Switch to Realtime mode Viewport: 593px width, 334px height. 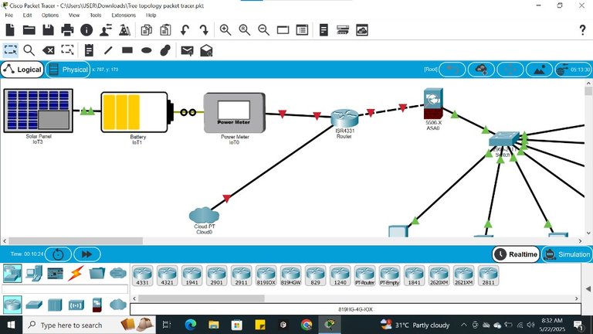point(516,254)
